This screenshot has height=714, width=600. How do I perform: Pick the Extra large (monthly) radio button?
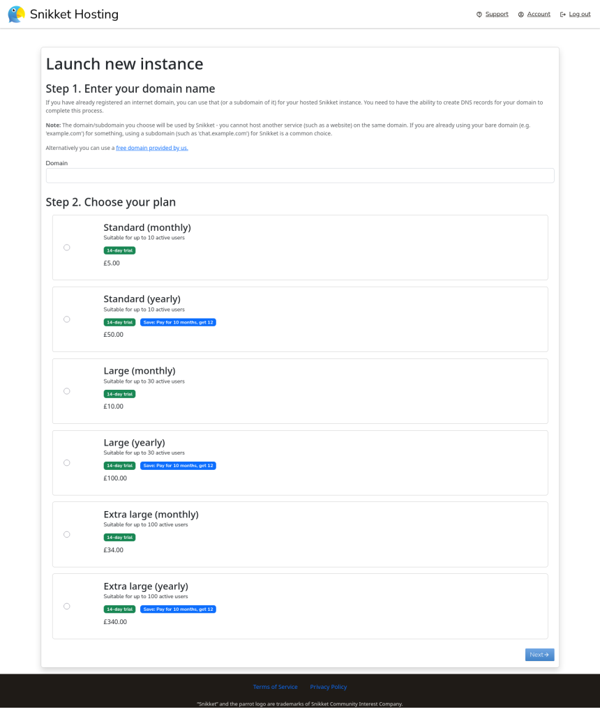point(67,535)
